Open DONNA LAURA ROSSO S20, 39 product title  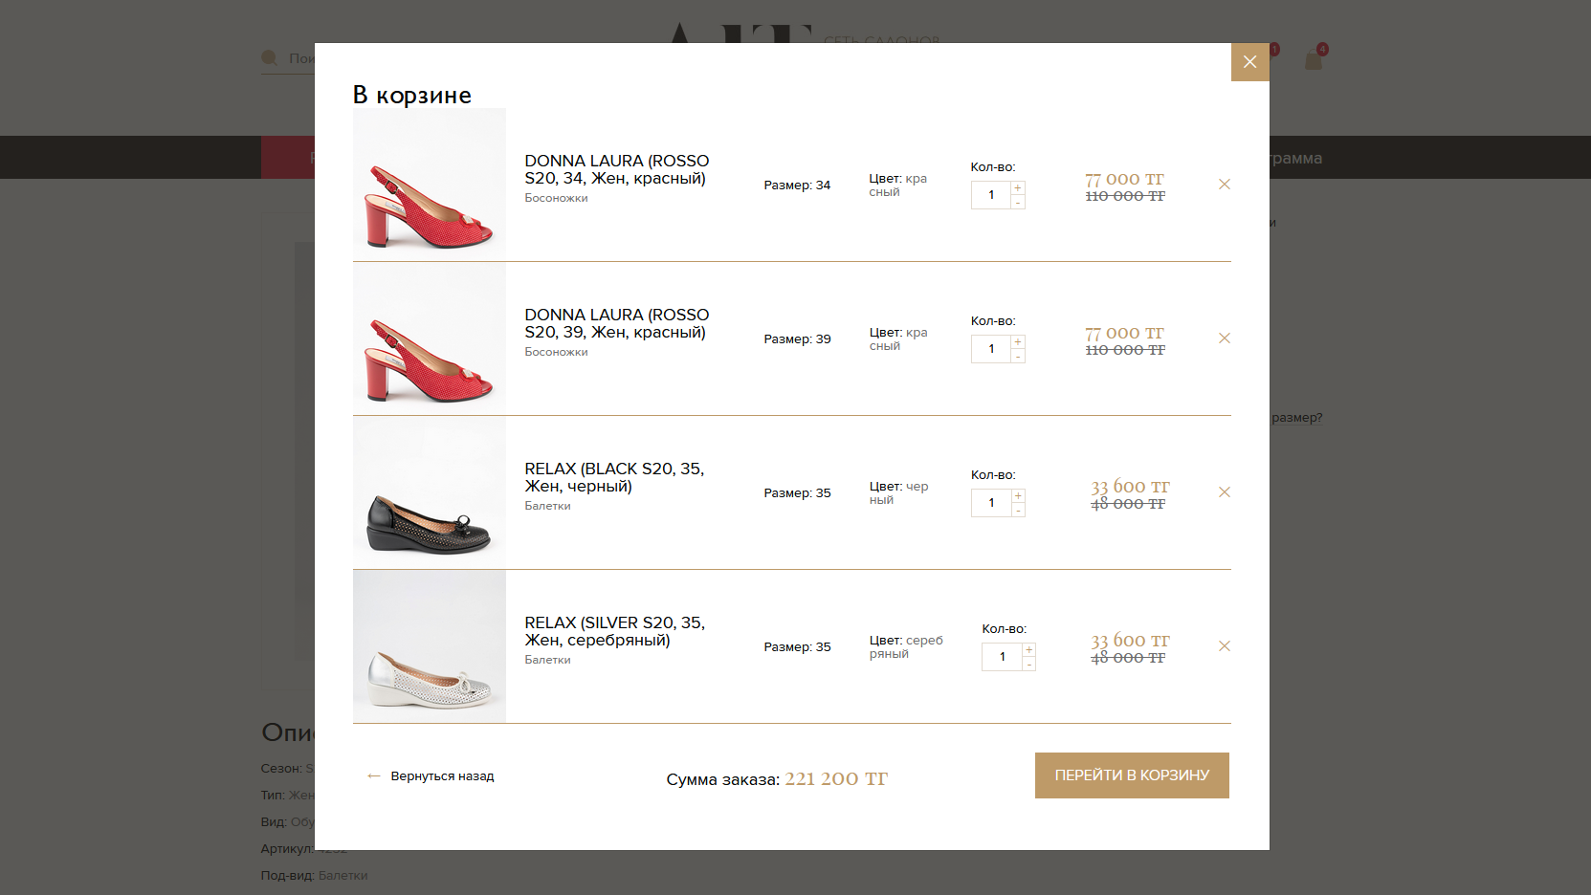(617, 323)
